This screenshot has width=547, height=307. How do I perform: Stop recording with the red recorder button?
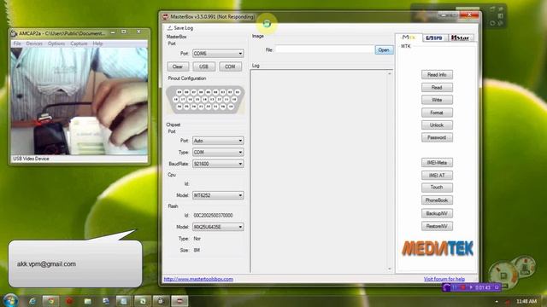coord(462,287)
